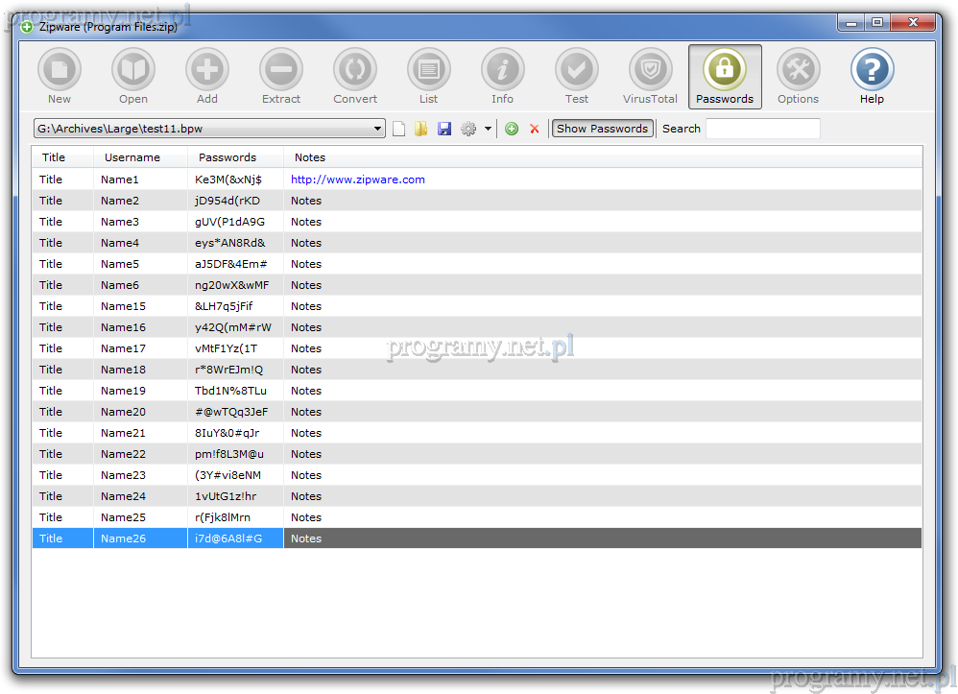Image resolution: width=958 pixels, height=694 pixels.
Task: Open the Info toolbar tab
Action: click(x=503, y=71)
